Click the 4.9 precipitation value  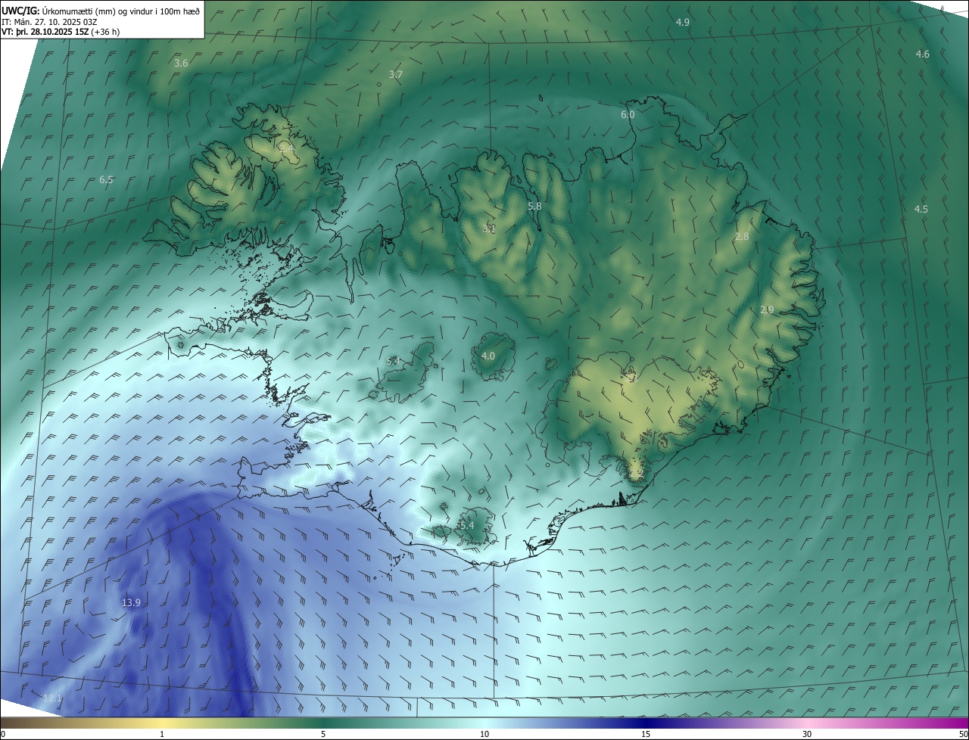pos(682,23)
